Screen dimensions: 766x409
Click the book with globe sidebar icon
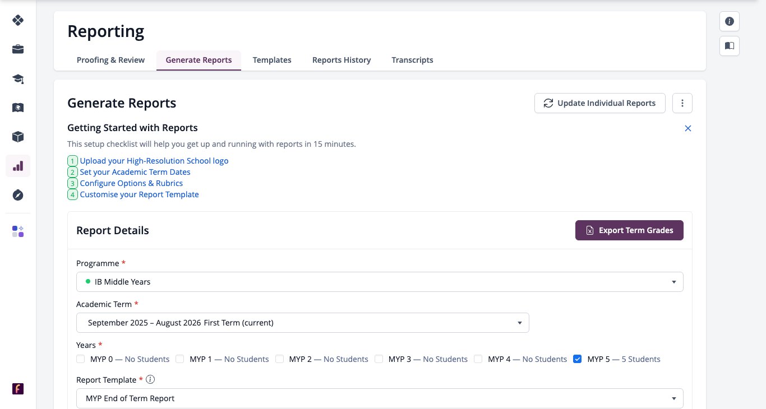point(18,108)
